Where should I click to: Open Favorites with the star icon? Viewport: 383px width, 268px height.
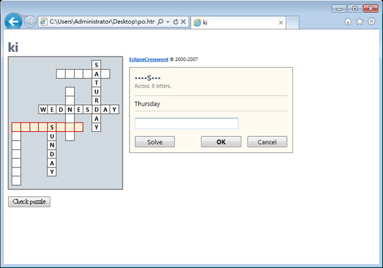359,22
